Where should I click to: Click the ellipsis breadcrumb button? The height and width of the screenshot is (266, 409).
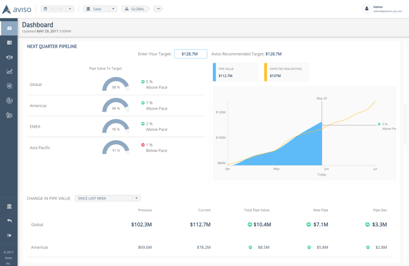(x=158, y=9)
